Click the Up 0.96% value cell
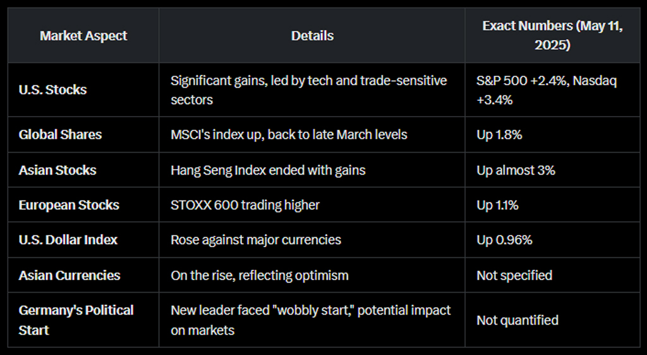Screen dimensions: 647x355 [504, 240]
